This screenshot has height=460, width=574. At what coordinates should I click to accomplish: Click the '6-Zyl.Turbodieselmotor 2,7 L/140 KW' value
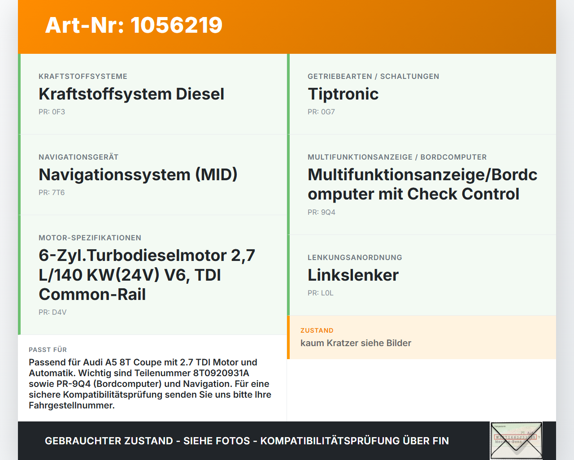pos(147,275)
